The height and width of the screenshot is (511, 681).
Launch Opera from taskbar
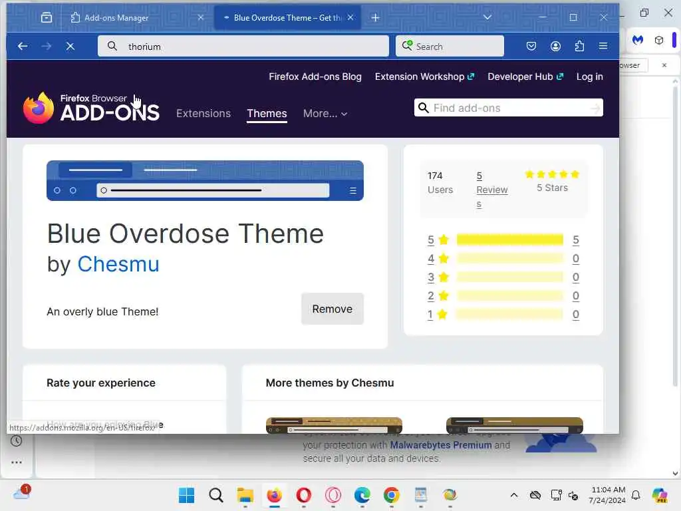303,495
